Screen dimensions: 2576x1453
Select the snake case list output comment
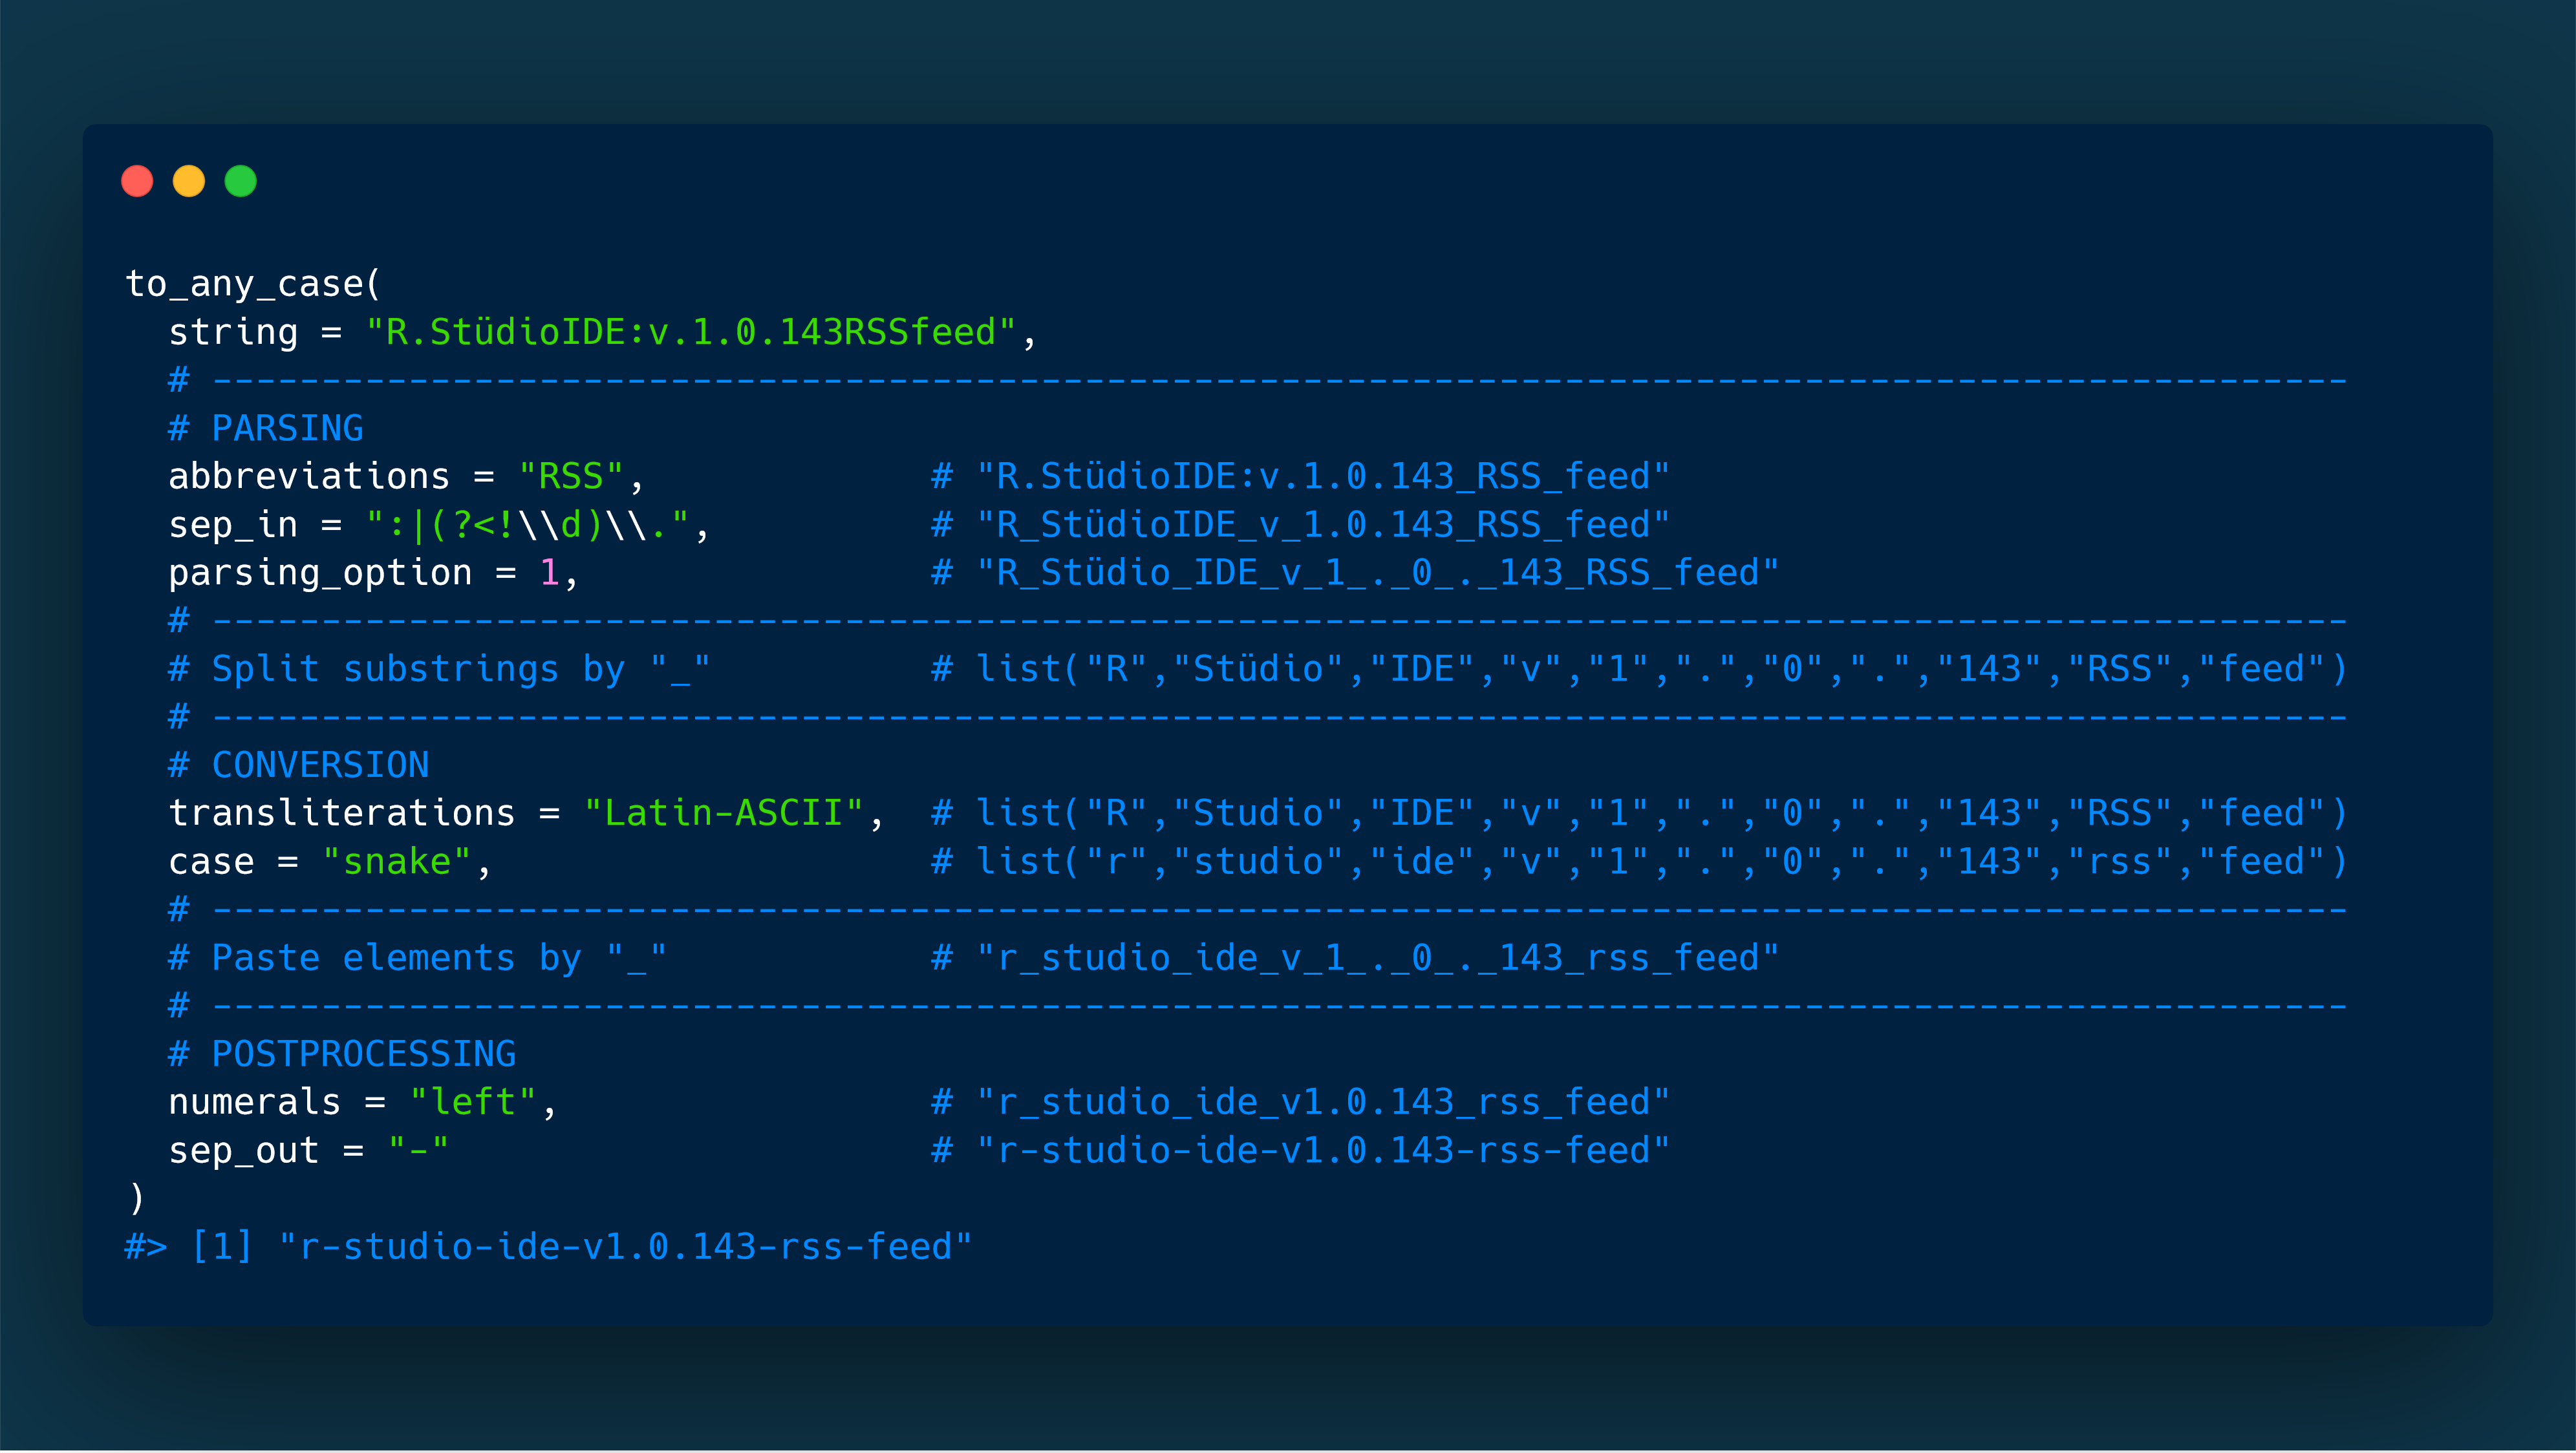1640,860
